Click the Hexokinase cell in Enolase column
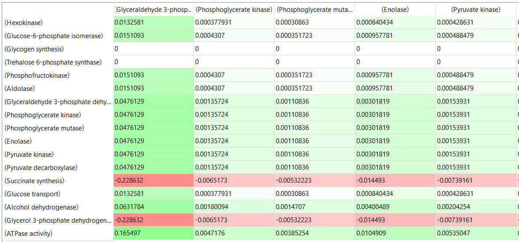 pyautogui.click(x=395, y=22)
